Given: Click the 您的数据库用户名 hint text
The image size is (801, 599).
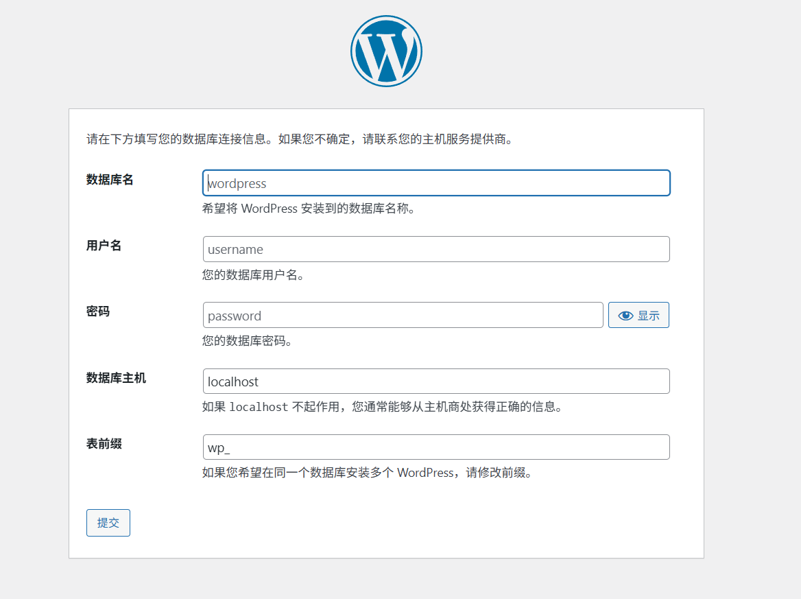Looking at the screenshot, I should click(x=253, y=275).
